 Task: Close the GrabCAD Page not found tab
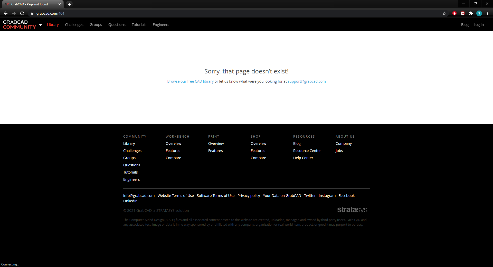[x=60, y=4]
